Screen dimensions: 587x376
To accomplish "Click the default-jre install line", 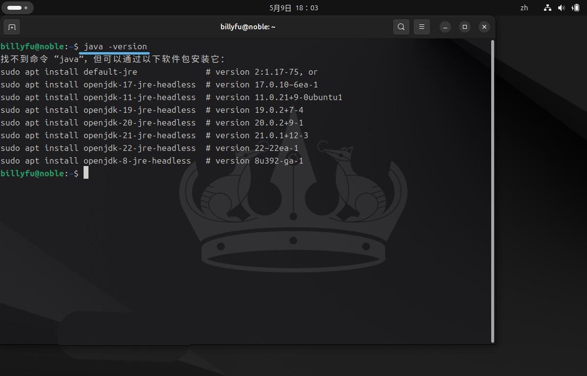I will 68,72.
